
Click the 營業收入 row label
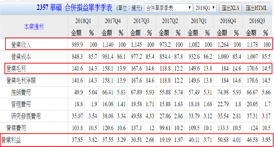tap(21, 45)
